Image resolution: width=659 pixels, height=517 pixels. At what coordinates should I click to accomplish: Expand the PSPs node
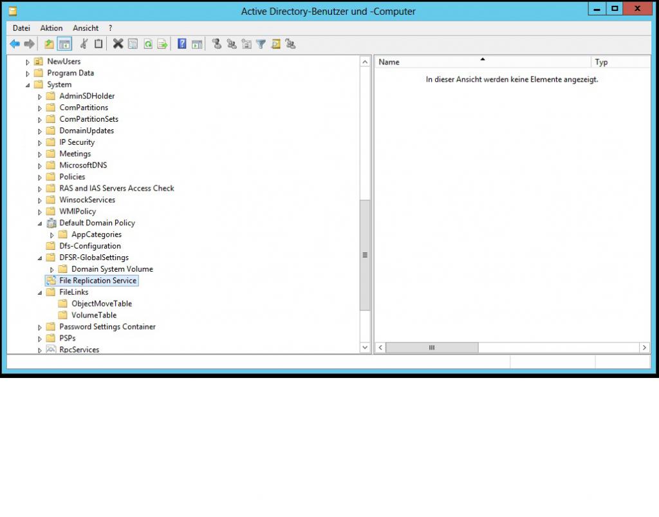tap(40, 339)
